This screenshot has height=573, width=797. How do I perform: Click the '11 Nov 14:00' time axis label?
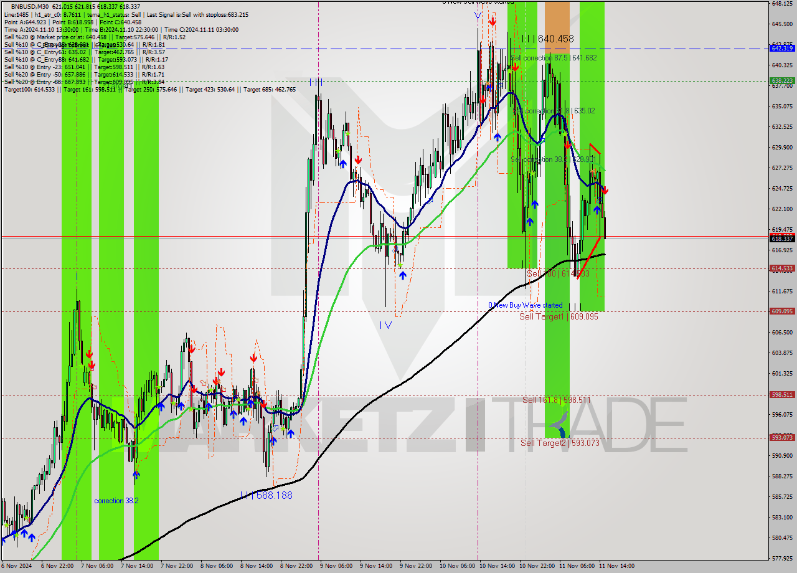tap(616, 566)
